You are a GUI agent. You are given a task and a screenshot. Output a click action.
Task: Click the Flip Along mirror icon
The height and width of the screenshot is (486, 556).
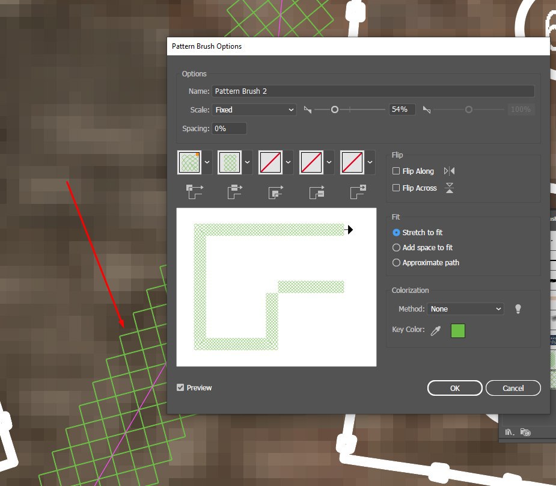[449, 171]
